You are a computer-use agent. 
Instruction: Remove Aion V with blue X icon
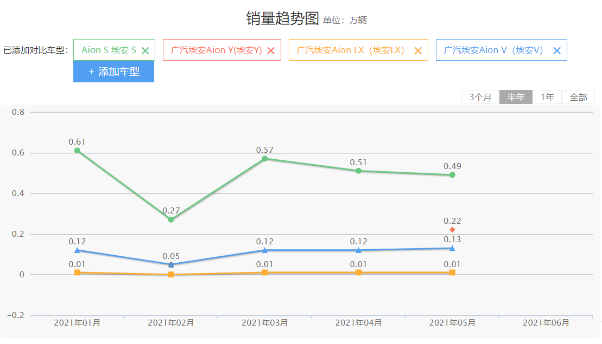point(556,50)
